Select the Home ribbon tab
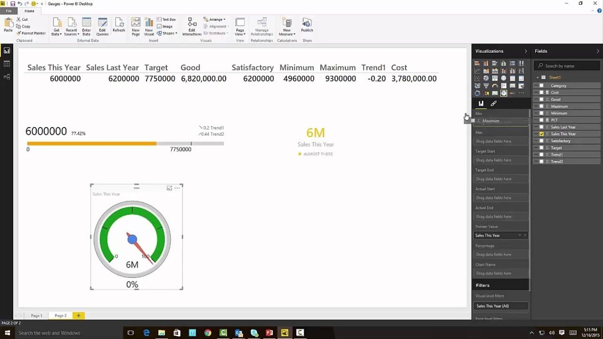Screen dimensions: 603x339 (x=29, y=11)
